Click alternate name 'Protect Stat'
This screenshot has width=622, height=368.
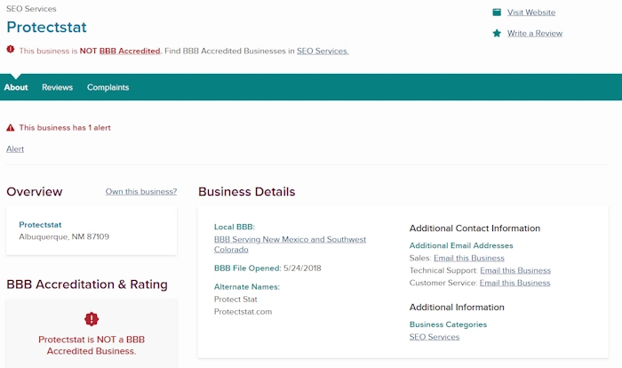pyautogui.click(x=235, y=300)
